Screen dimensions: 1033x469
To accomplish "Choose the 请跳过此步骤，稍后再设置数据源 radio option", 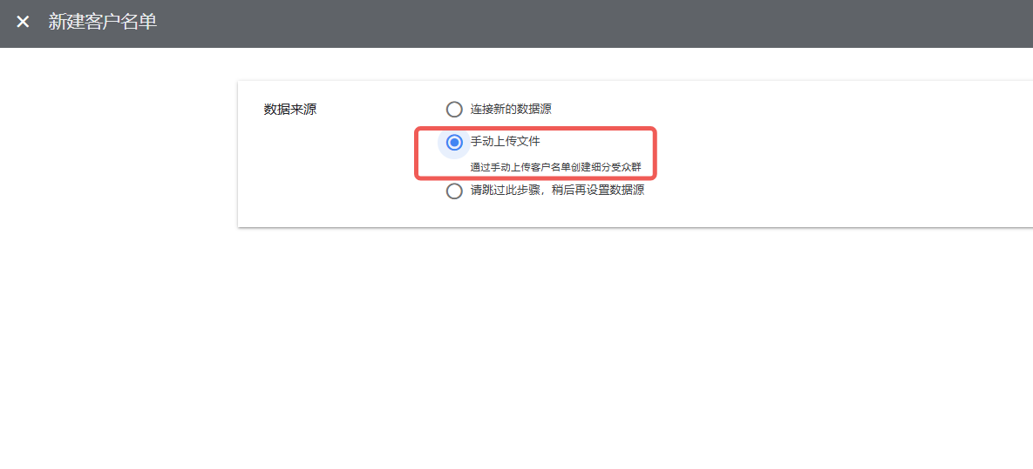I will point(454,191).
